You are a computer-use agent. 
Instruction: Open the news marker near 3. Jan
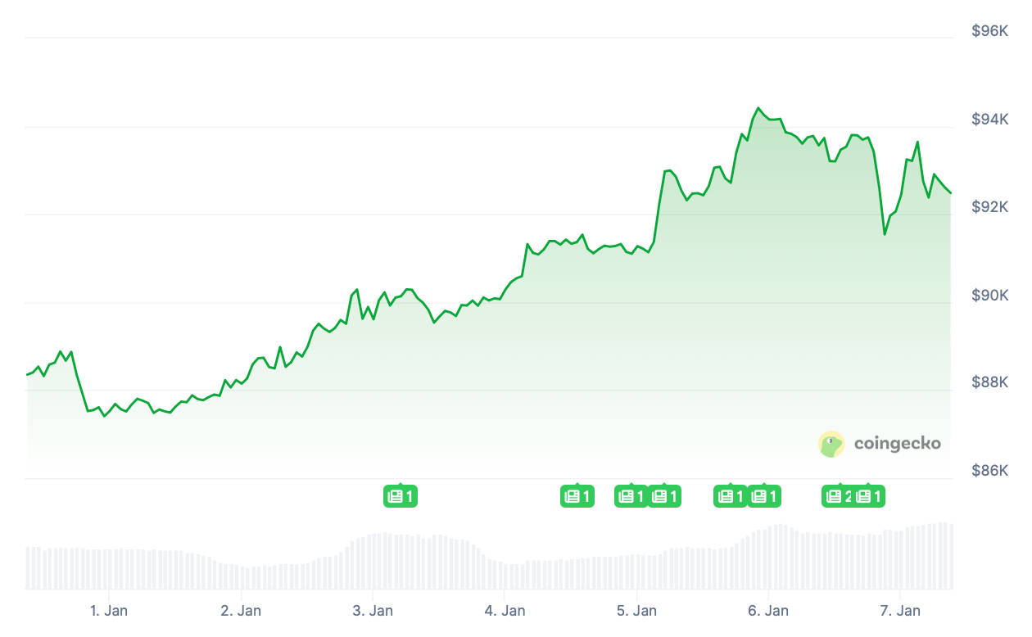401,496
